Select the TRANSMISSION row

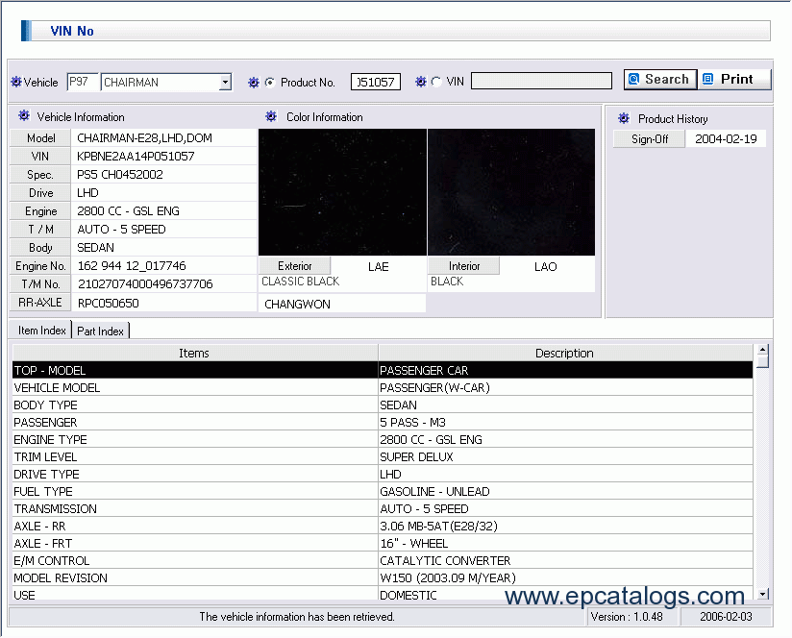(383, 508)
